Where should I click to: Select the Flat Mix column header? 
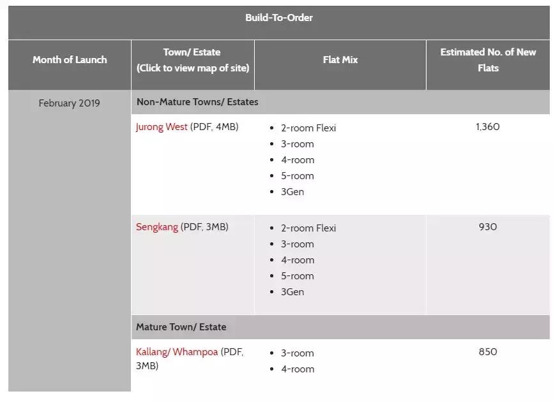(x=340, y=60)
